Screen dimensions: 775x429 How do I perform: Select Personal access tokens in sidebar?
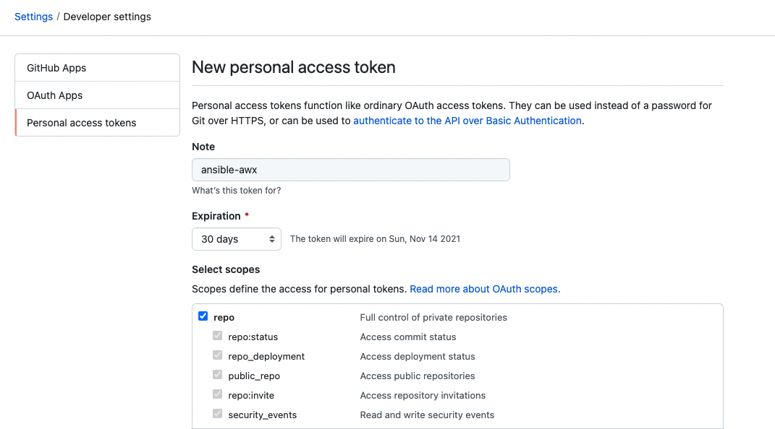pos(97,123)
